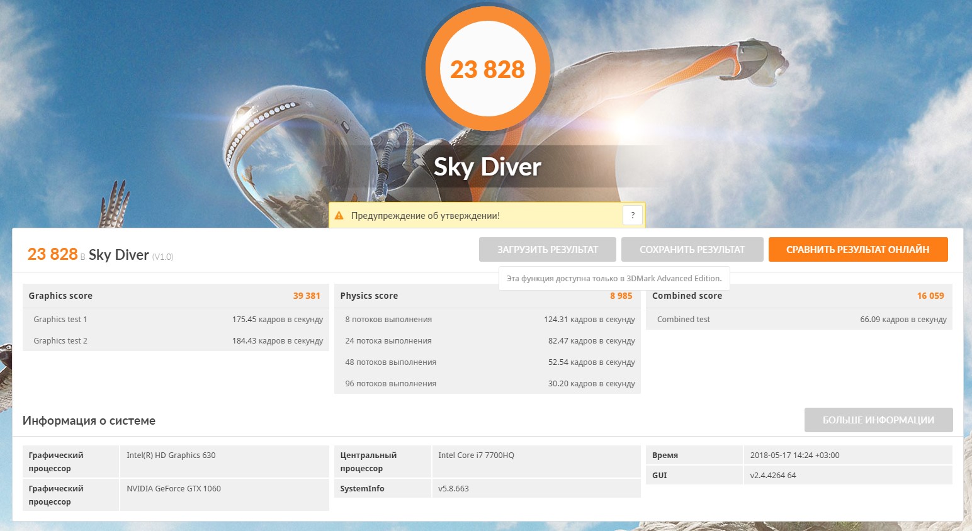
Task: Click the Время label
Action: (x=665, y=456)
